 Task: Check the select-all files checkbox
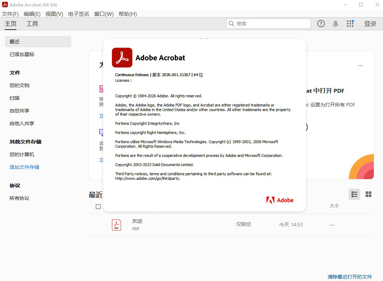98,207
